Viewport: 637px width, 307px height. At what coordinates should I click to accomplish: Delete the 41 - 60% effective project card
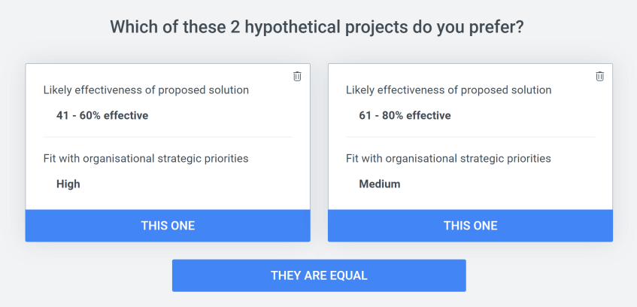(x=297, y=76)
